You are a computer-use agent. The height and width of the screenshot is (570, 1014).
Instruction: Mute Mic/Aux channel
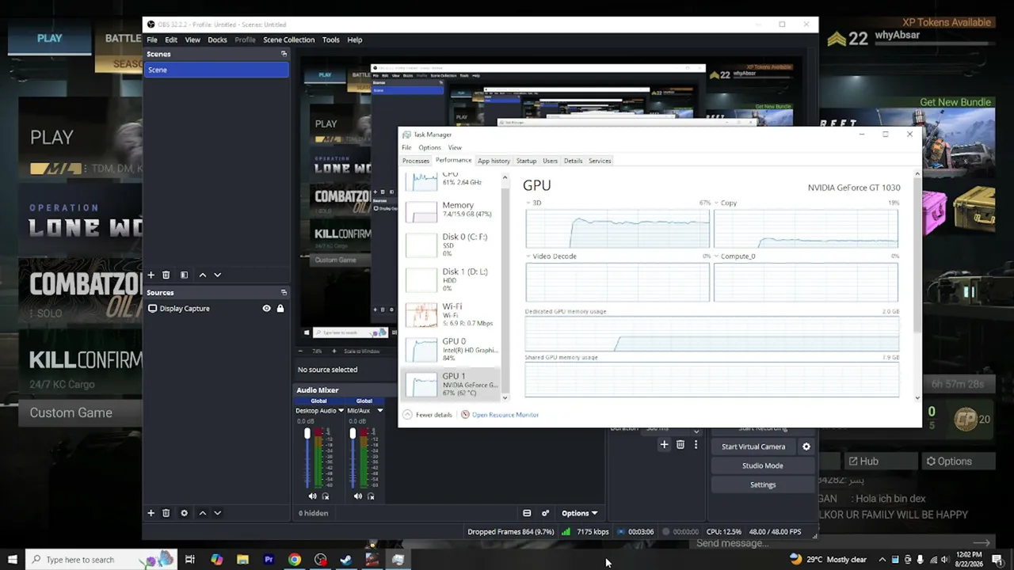point(358,496)
